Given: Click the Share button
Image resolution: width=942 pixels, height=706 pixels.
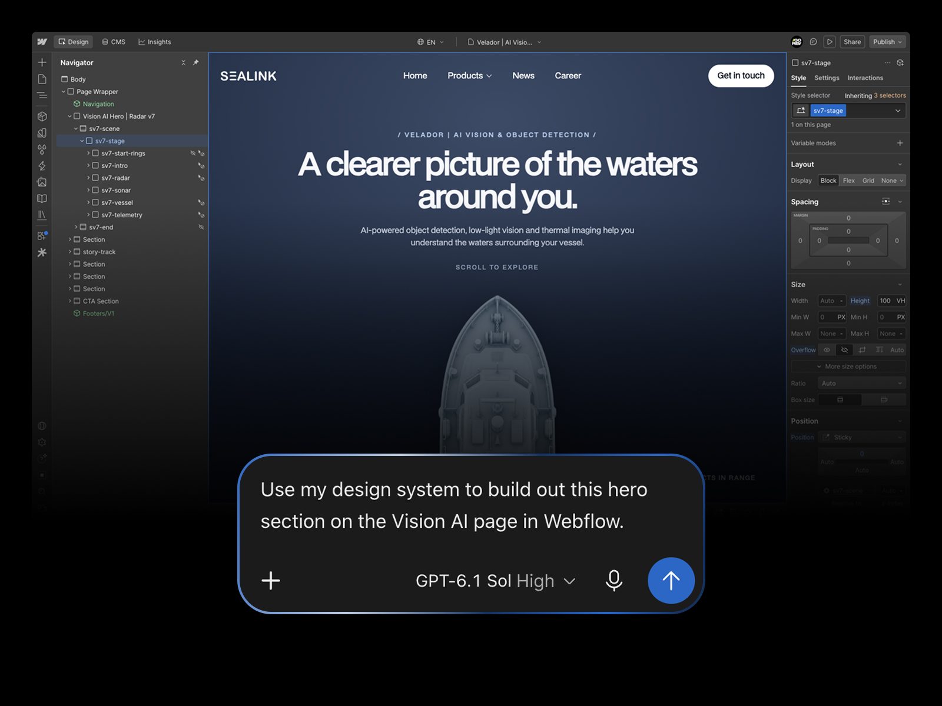Looking at the screenshot, I should [852, 42].
